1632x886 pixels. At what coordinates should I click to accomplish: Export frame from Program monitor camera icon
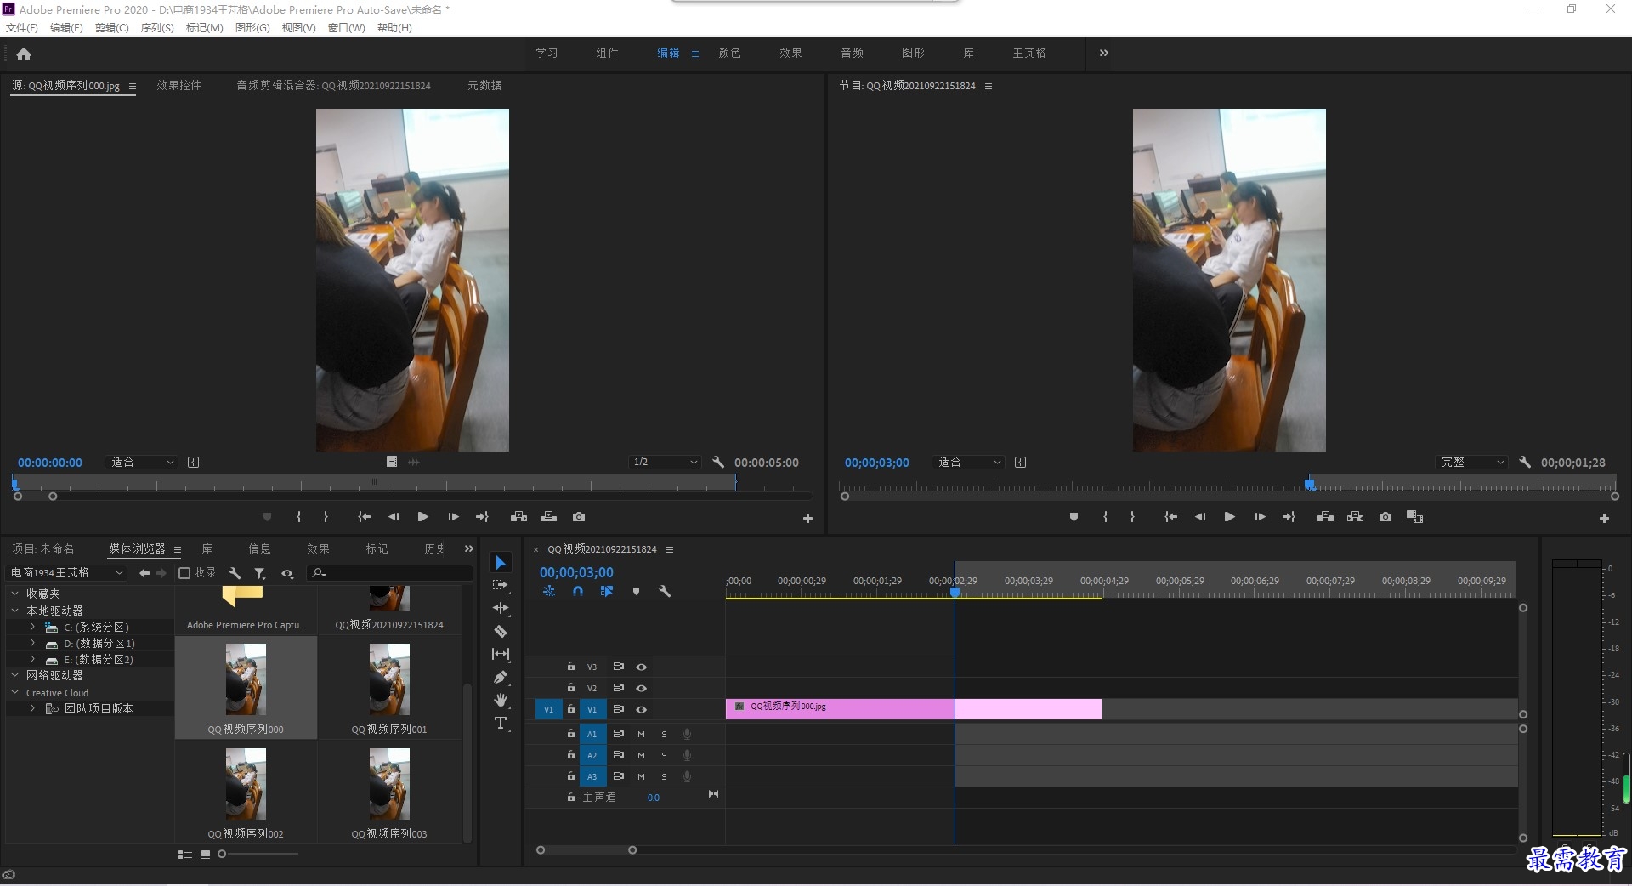point(1385,517)
